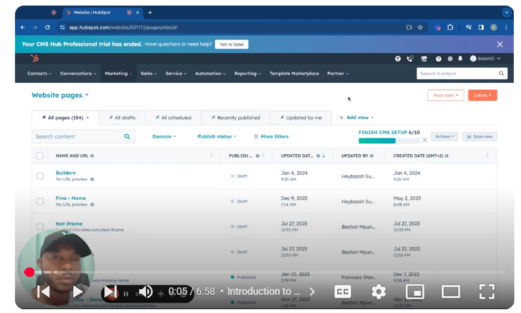Click info icon next to Updated By
Screen dimensions: 521x313
(372, 156)
